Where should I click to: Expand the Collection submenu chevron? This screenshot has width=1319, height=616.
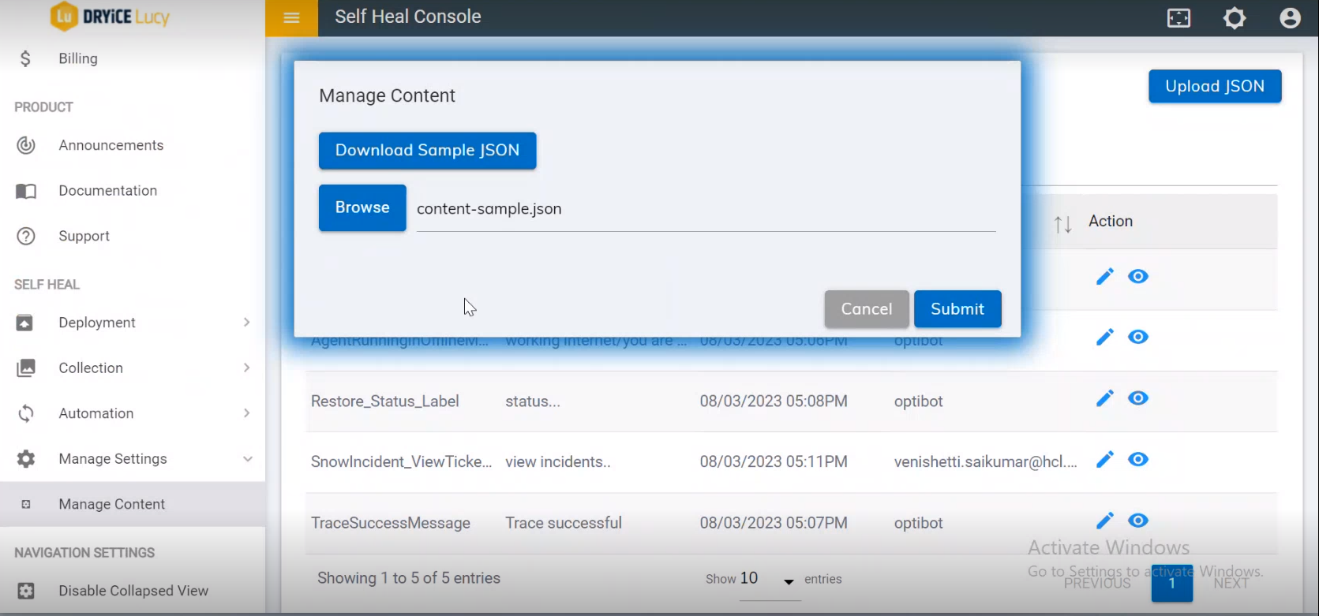coord(247,368)
